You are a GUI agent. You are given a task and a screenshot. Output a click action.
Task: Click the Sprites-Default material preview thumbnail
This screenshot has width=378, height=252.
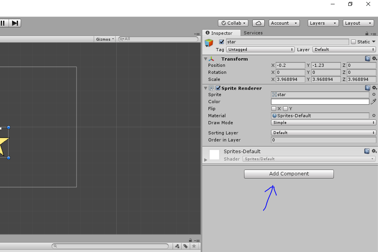pos(214,155)
